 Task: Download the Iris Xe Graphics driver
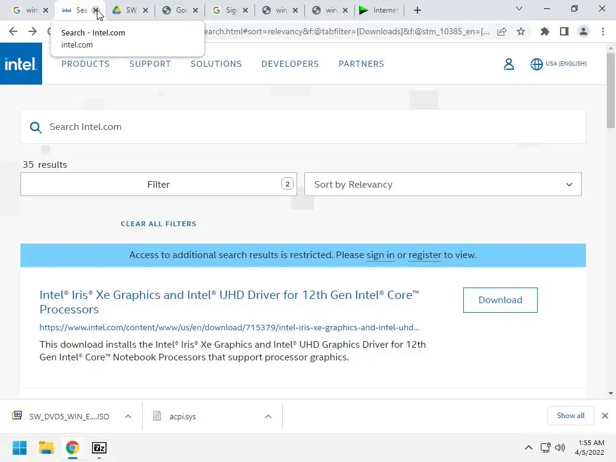pyautogui.click(x=500, y=300)
